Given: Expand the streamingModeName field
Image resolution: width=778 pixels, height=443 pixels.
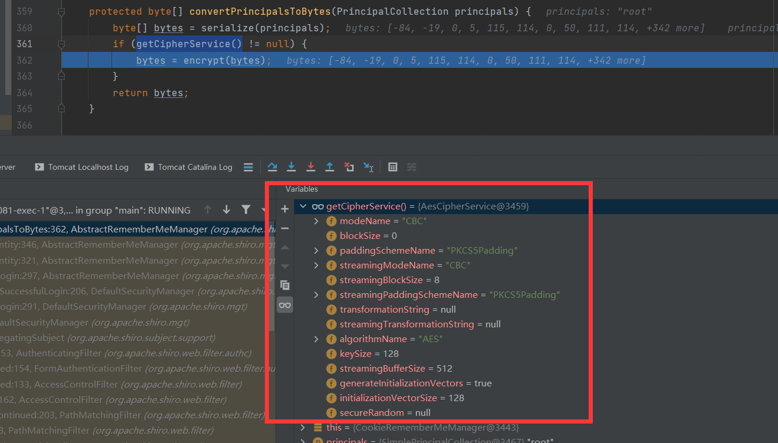Looking at the screenshot, I should (316, 265).
